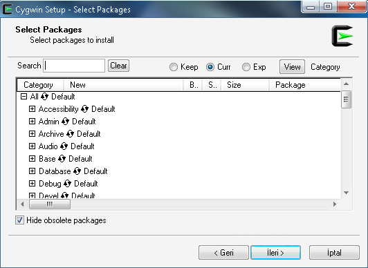Click the scroll down arrow
Image resolution: width=368 pixels, height=268 pixels.
346,193
